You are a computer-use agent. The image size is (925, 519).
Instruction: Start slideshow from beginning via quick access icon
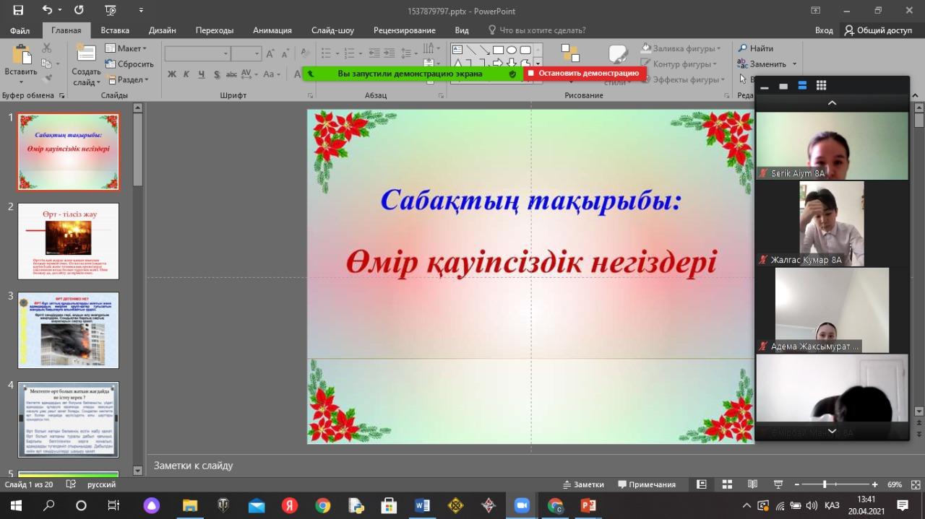coord(110,10)
